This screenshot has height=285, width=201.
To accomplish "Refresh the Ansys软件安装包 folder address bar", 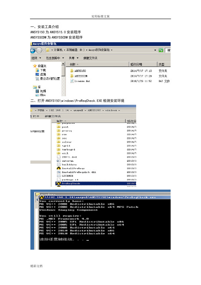I will [x=161, y=50].
